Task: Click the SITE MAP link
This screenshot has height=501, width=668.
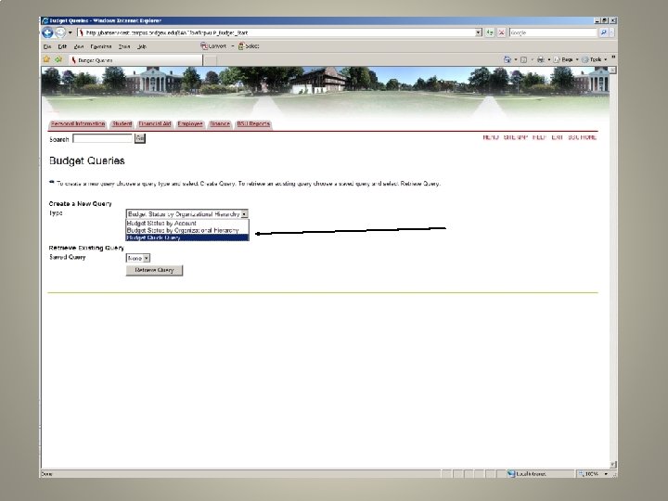Action: [516, 137]
